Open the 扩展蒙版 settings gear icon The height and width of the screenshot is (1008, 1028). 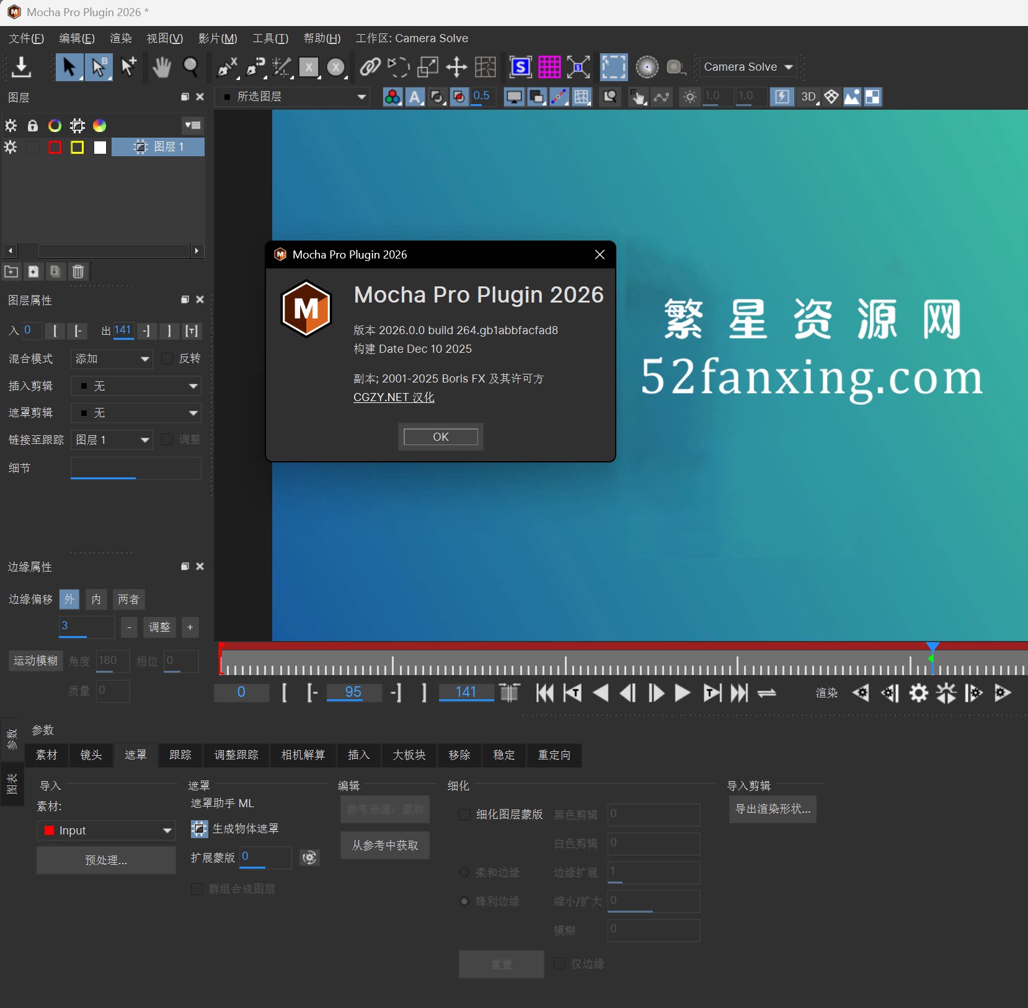tap(309, 857)
